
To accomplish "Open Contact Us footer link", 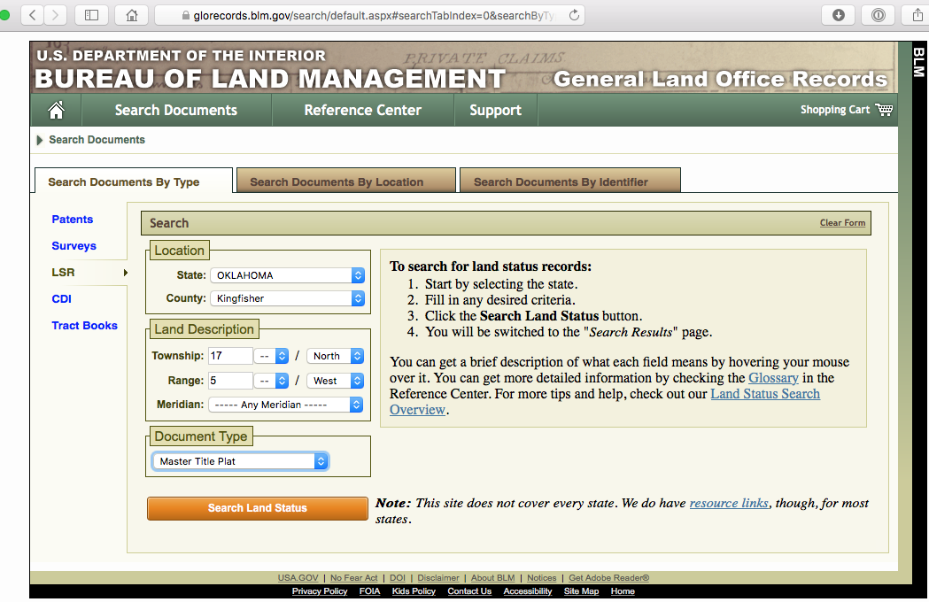I will 469,591.
